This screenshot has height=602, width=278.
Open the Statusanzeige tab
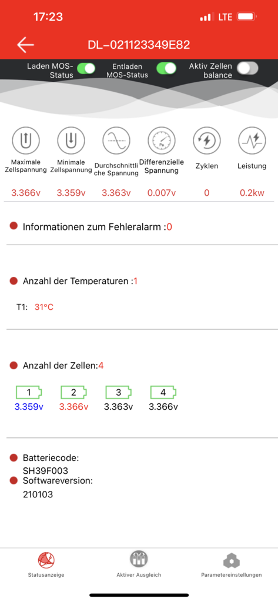(x=46, y=565)
